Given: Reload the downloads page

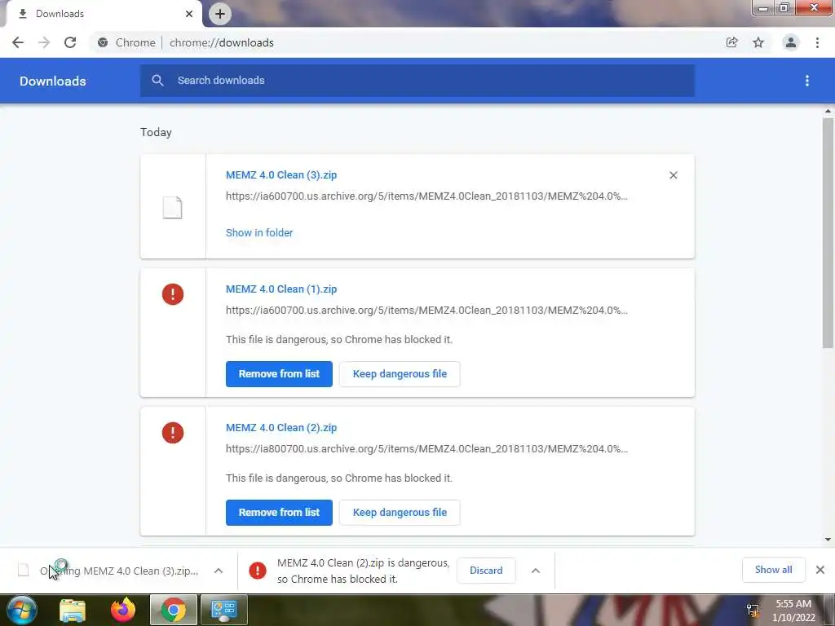Looking at the screenshot, I should click(70, 42).
